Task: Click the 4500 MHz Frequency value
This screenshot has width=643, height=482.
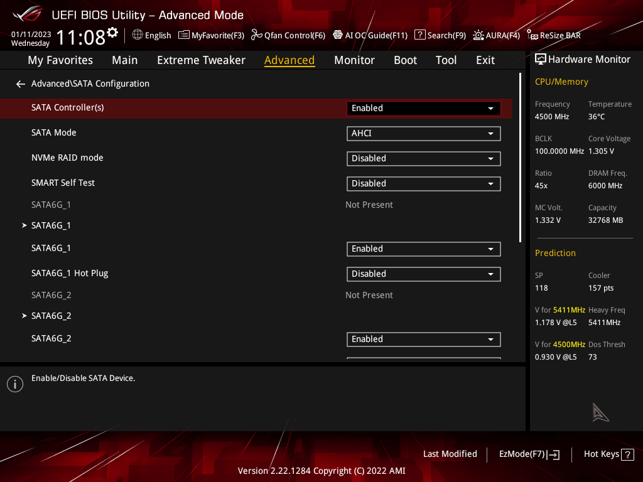Action: click(x=551, y=117)
